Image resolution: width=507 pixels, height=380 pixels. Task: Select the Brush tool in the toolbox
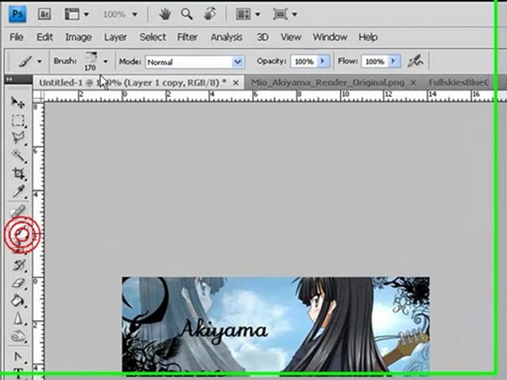[x=21, y=233]
